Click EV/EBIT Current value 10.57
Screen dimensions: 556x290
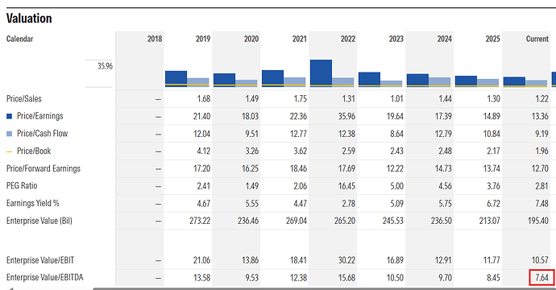tap(540, 260)
